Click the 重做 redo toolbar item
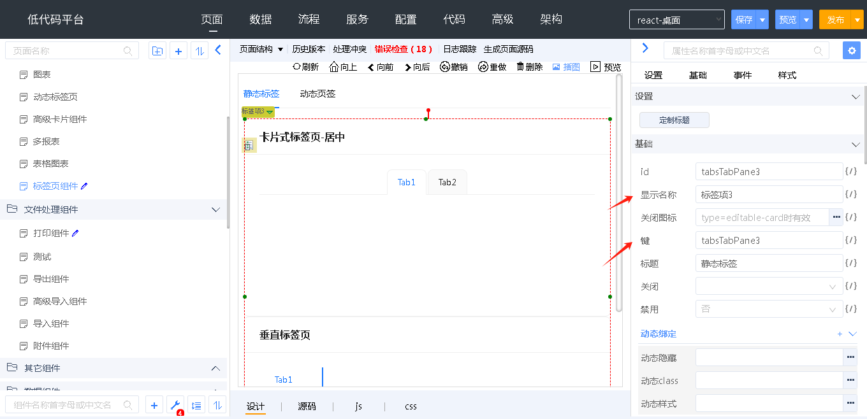 click(x=492, y=67)
